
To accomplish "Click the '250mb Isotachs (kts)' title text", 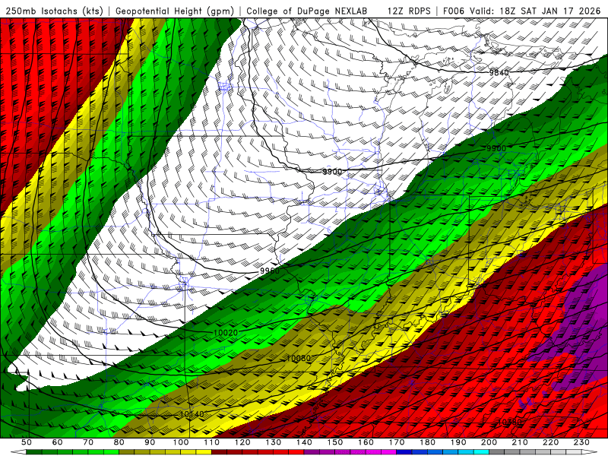I will 54,11.
